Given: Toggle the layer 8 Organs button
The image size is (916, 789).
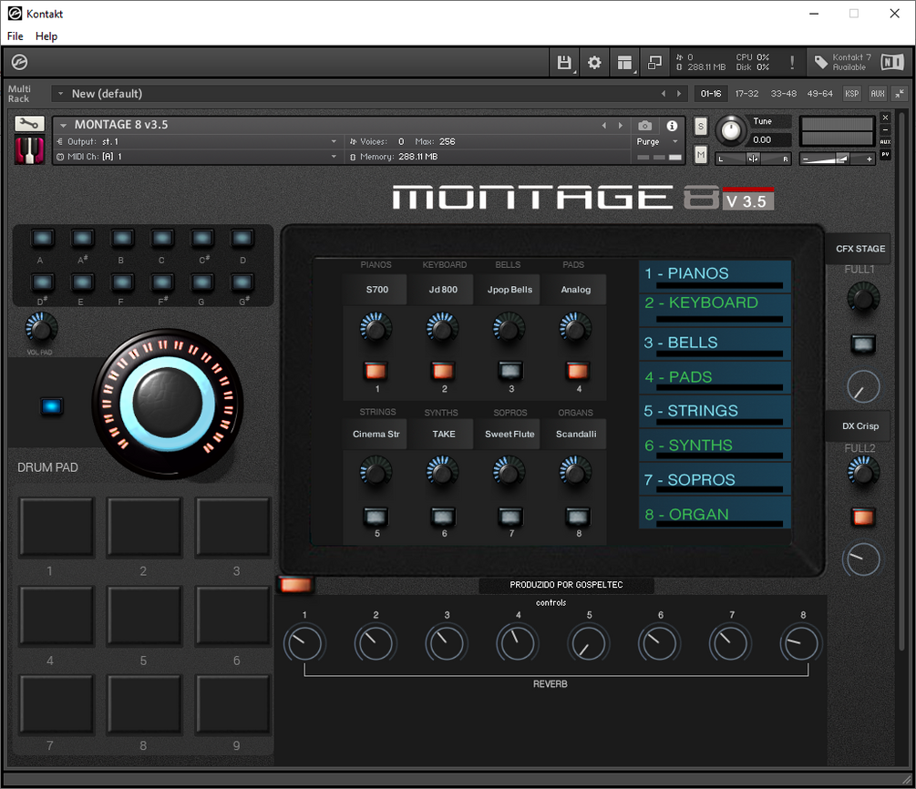Looking at the screenshot, I should click(577, 517).
